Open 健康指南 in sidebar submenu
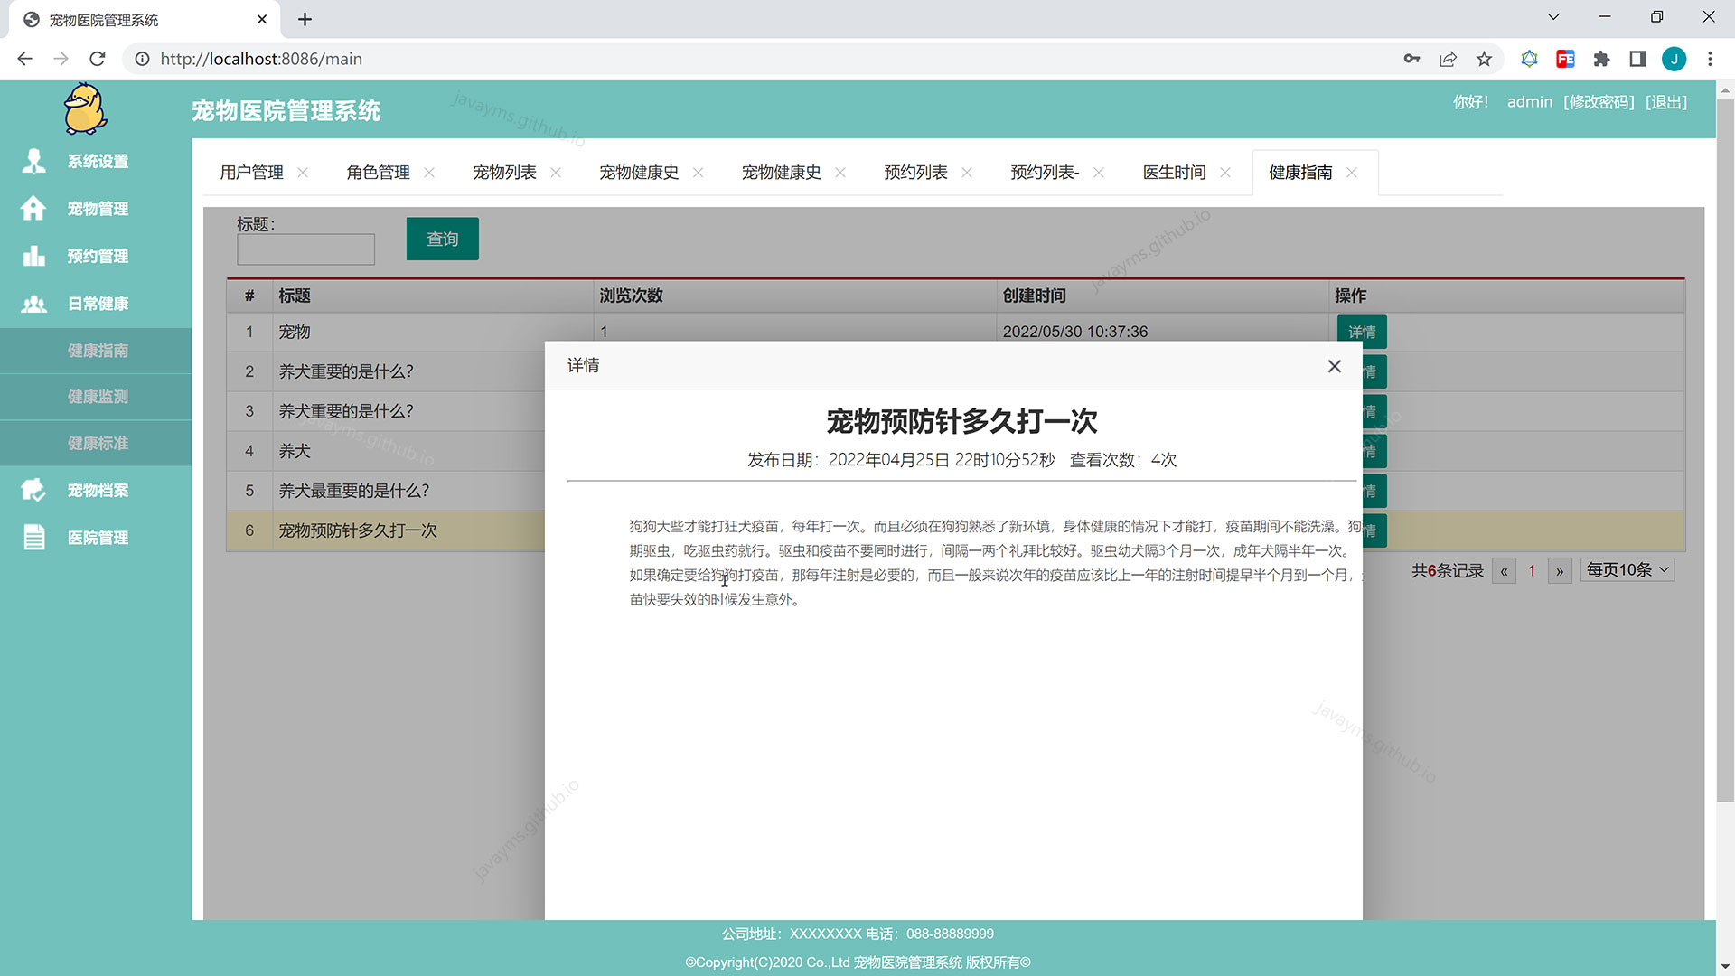1735x976 pixels. tap(98, 351)
